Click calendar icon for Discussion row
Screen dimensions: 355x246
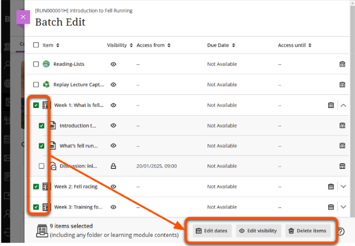[342, 166]
